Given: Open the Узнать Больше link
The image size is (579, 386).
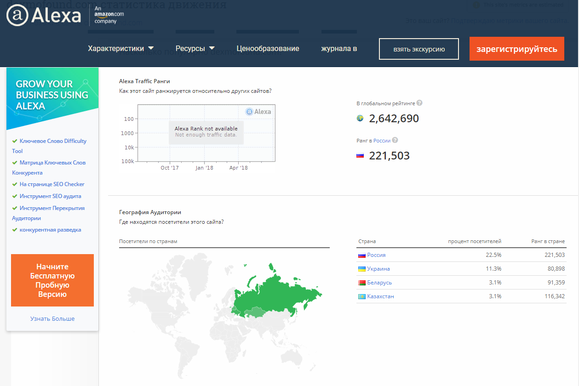Looking at the screenshot, I should pos(52,318).
